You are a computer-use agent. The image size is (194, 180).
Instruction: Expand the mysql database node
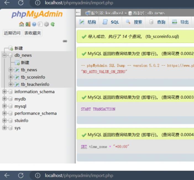4,106
